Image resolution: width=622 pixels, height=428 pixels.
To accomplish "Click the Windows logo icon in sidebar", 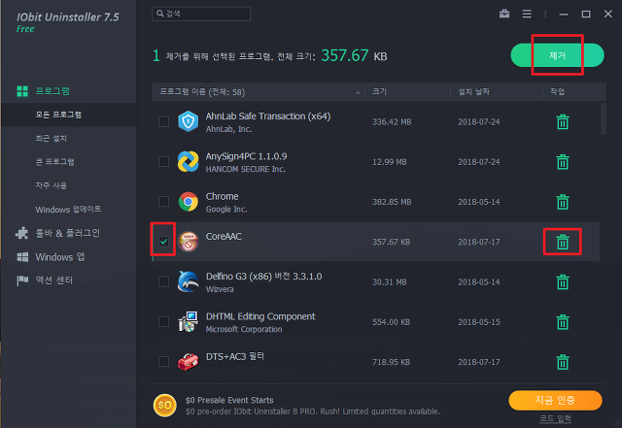I will point(22,257).
